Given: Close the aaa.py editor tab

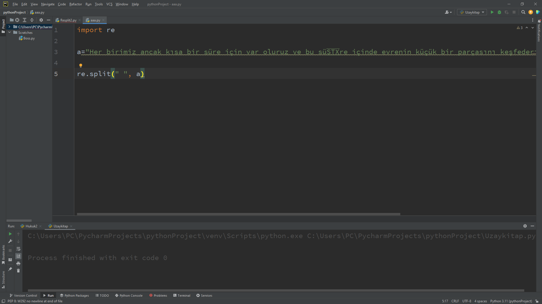Looking at the screenshot, I should tap(103, 20).
